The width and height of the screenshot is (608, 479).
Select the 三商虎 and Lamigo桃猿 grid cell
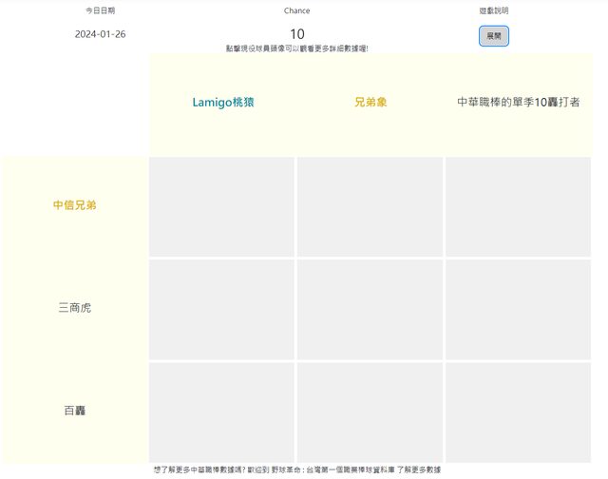point(222,309)
